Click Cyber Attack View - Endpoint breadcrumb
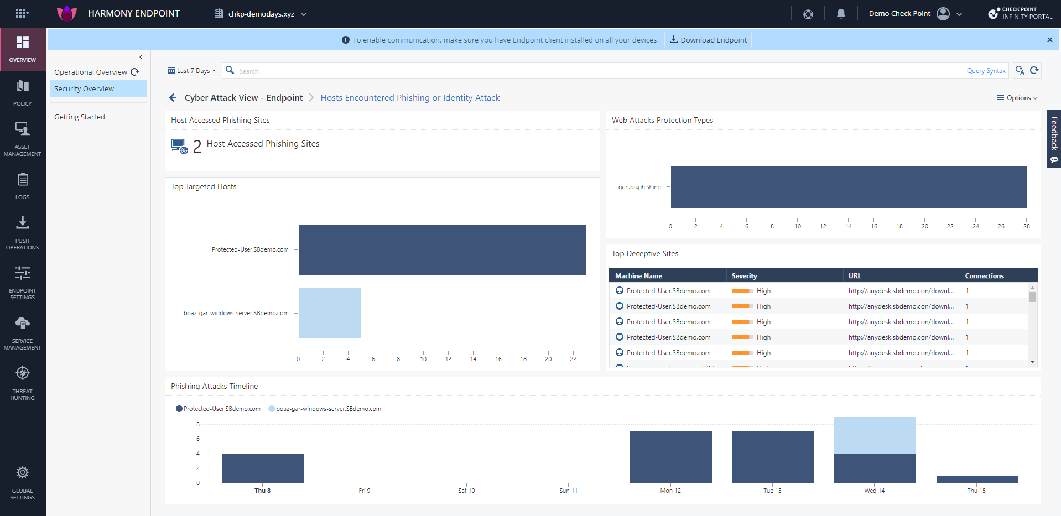 click(243, 98)
